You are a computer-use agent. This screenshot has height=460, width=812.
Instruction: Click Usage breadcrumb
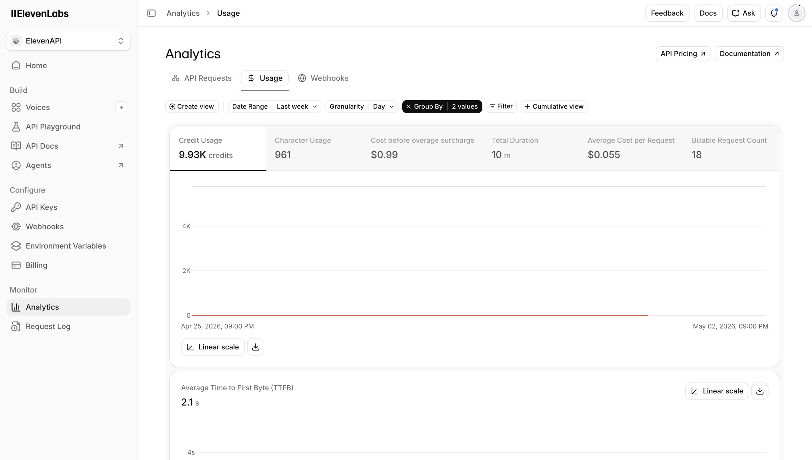[x=228, y=13]
